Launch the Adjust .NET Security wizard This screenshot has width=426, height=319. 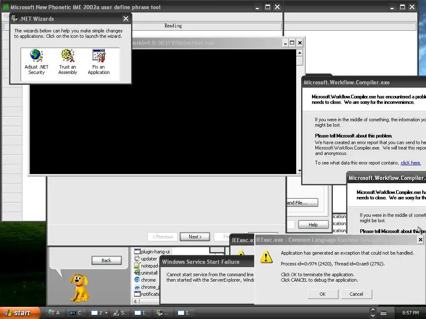(x=37, y=62)
